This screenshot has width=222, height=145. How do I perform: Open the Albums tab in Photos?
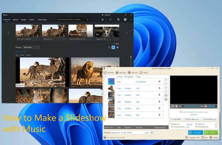tap(16, 20)
